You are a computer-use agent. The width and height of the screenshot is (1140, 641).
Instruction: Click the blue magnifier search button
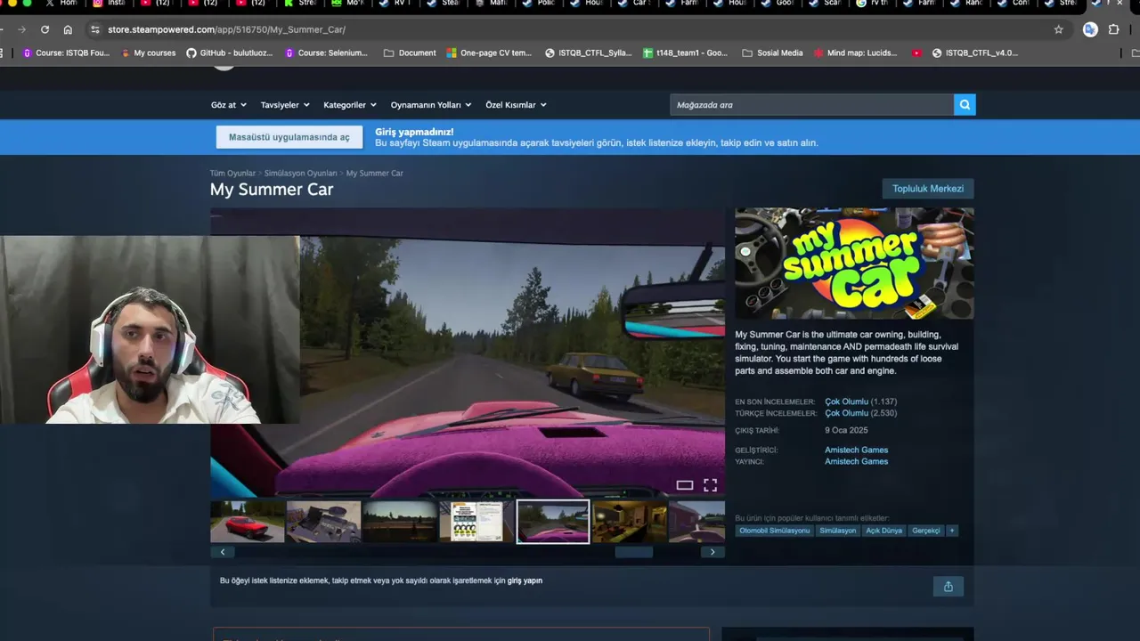[965, 105]
